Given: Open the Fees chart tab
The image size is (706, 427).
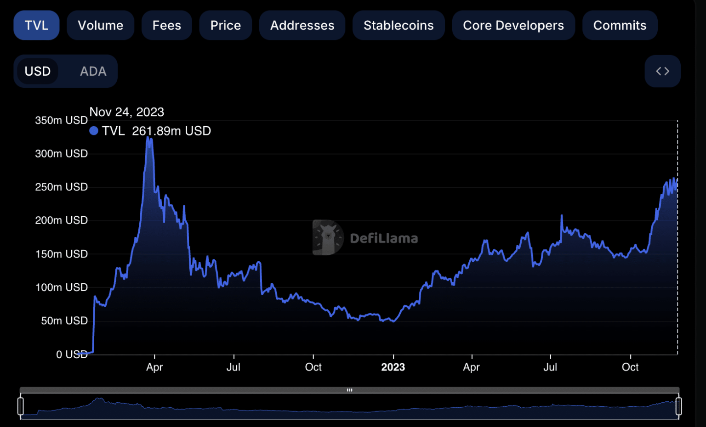Looking at the screenshot, I should click(x=166, y=25).
